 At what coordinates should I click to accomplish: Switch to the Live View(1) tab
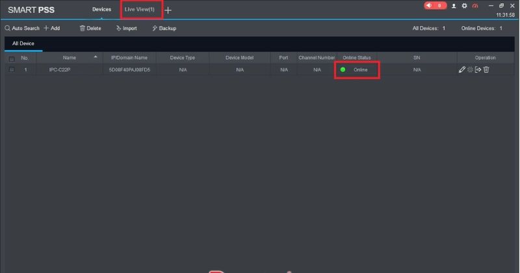[139, 9]
